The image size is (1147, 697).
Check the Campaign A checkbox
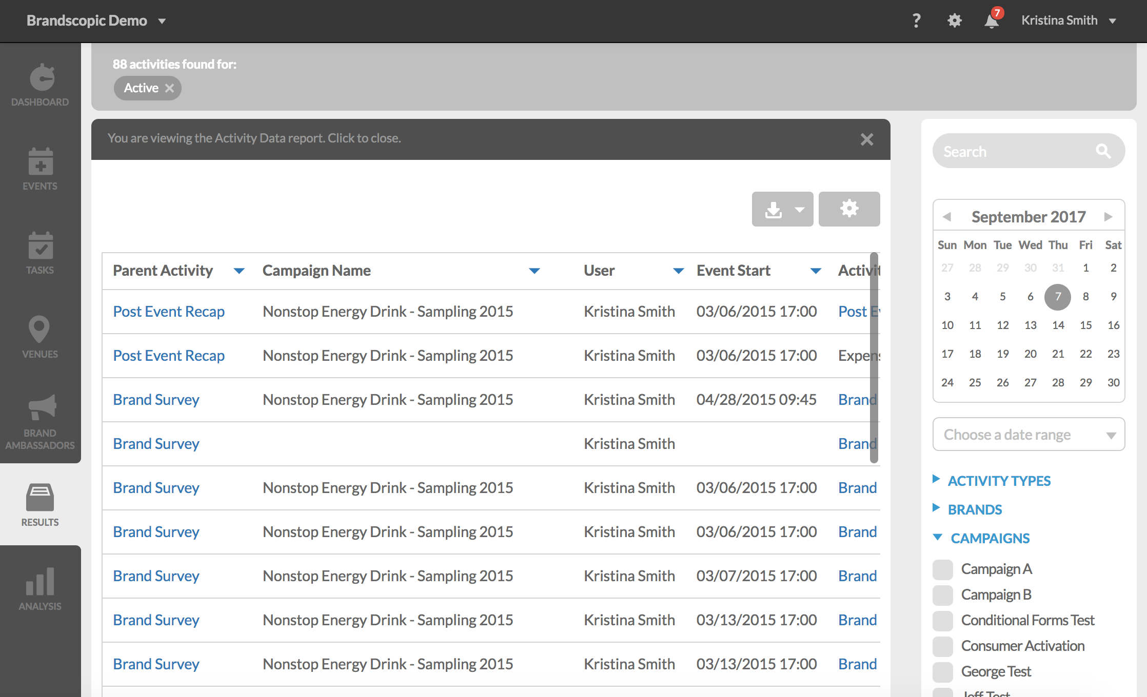point(943,569)
